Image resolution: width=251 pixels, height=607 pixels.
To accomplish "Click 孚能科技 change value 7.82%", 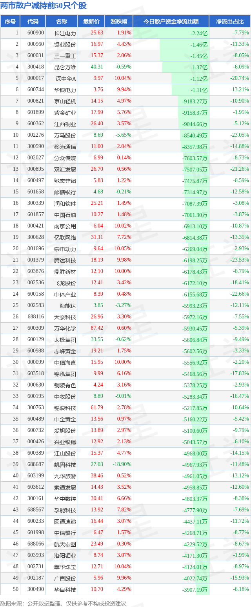I will 124,510.
